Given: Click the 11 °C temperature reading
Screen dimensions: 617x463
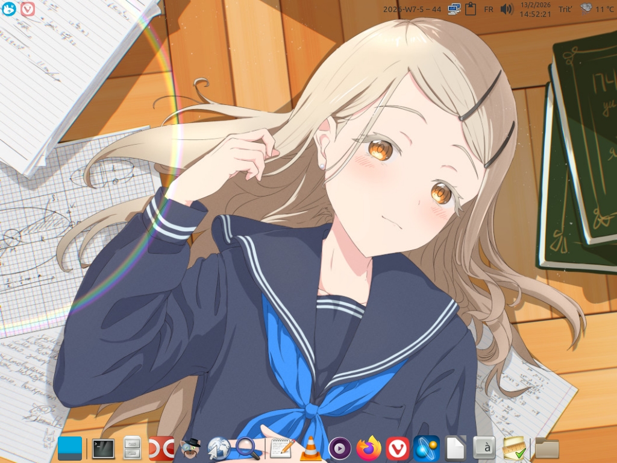Looking at the screenshot, I should coord(604,9).
